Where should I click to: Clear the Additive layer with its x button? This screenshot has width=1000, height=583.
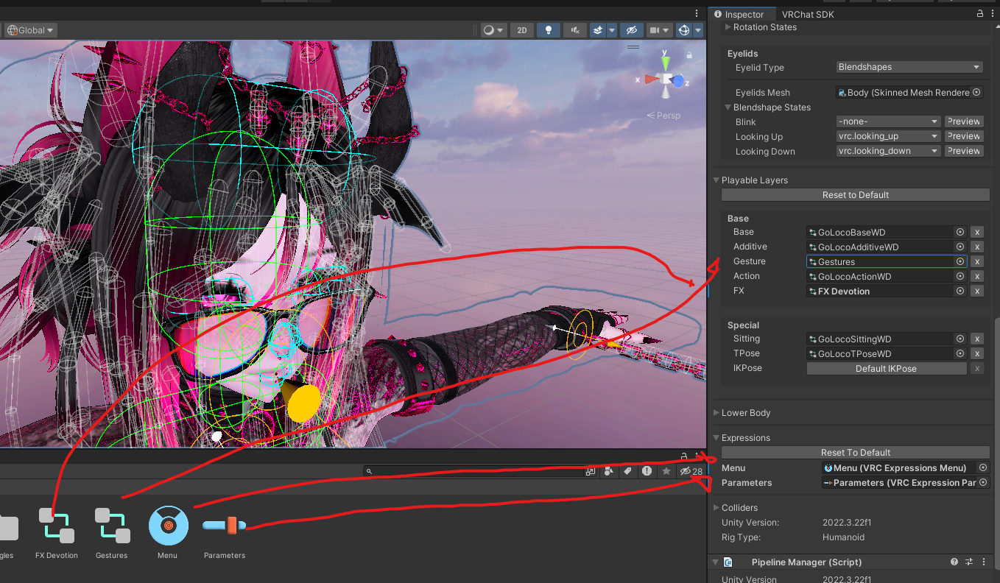coord(976,247)
